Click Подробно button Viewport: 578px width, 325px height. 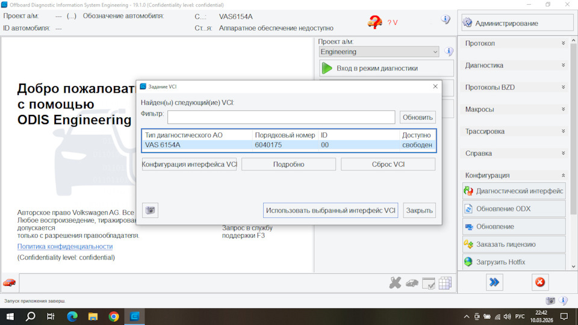coord(288,164)
